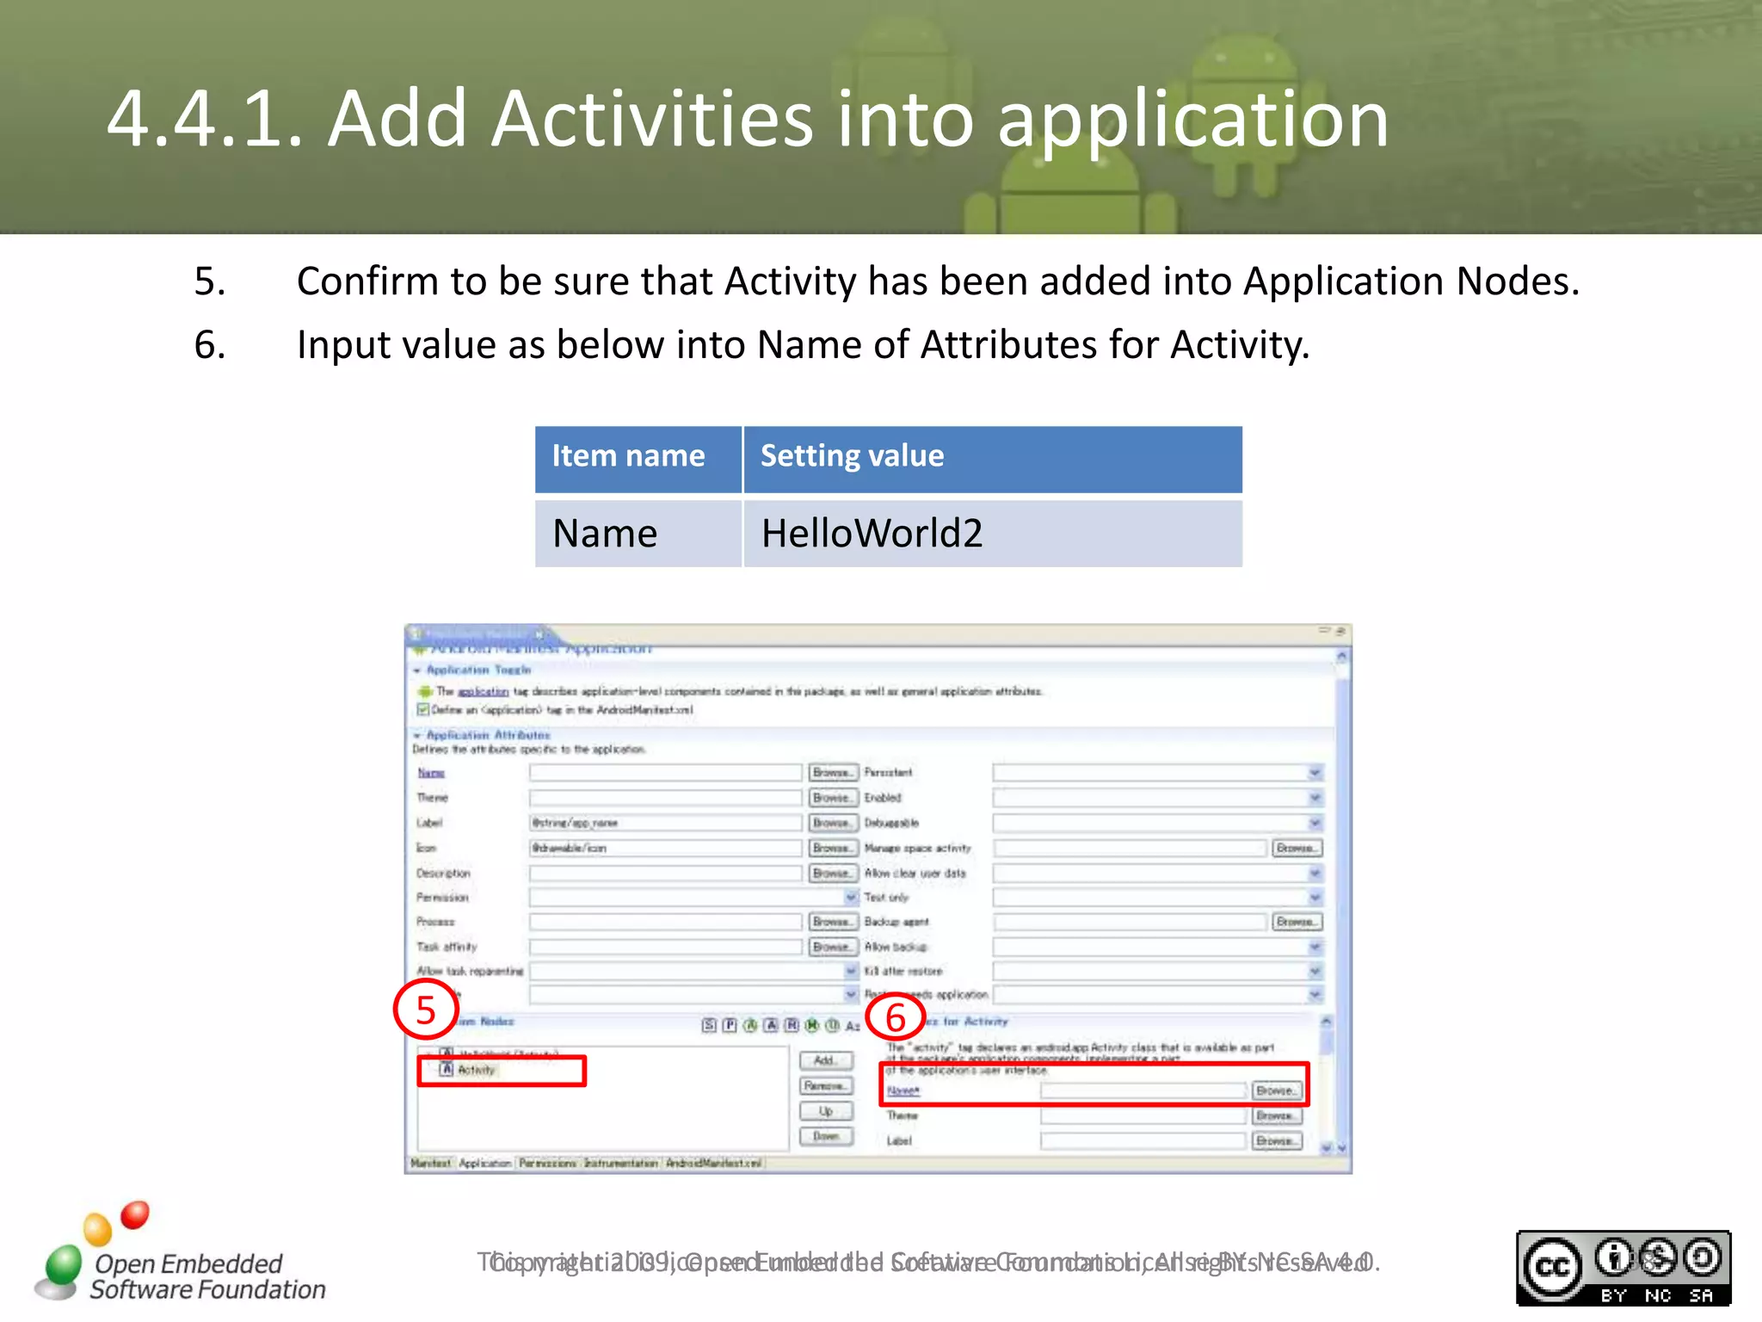1762x1322 pixels.
Task: Switch to the Manifest tab
Action: [x=431, y=1164]
